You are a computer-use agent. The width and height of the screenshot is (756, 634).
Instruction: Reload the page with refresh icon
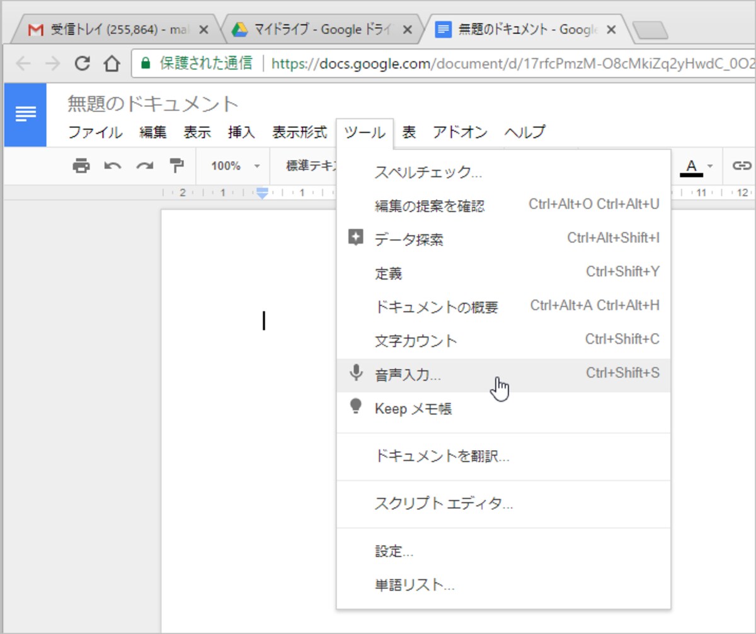coord(82,63)
